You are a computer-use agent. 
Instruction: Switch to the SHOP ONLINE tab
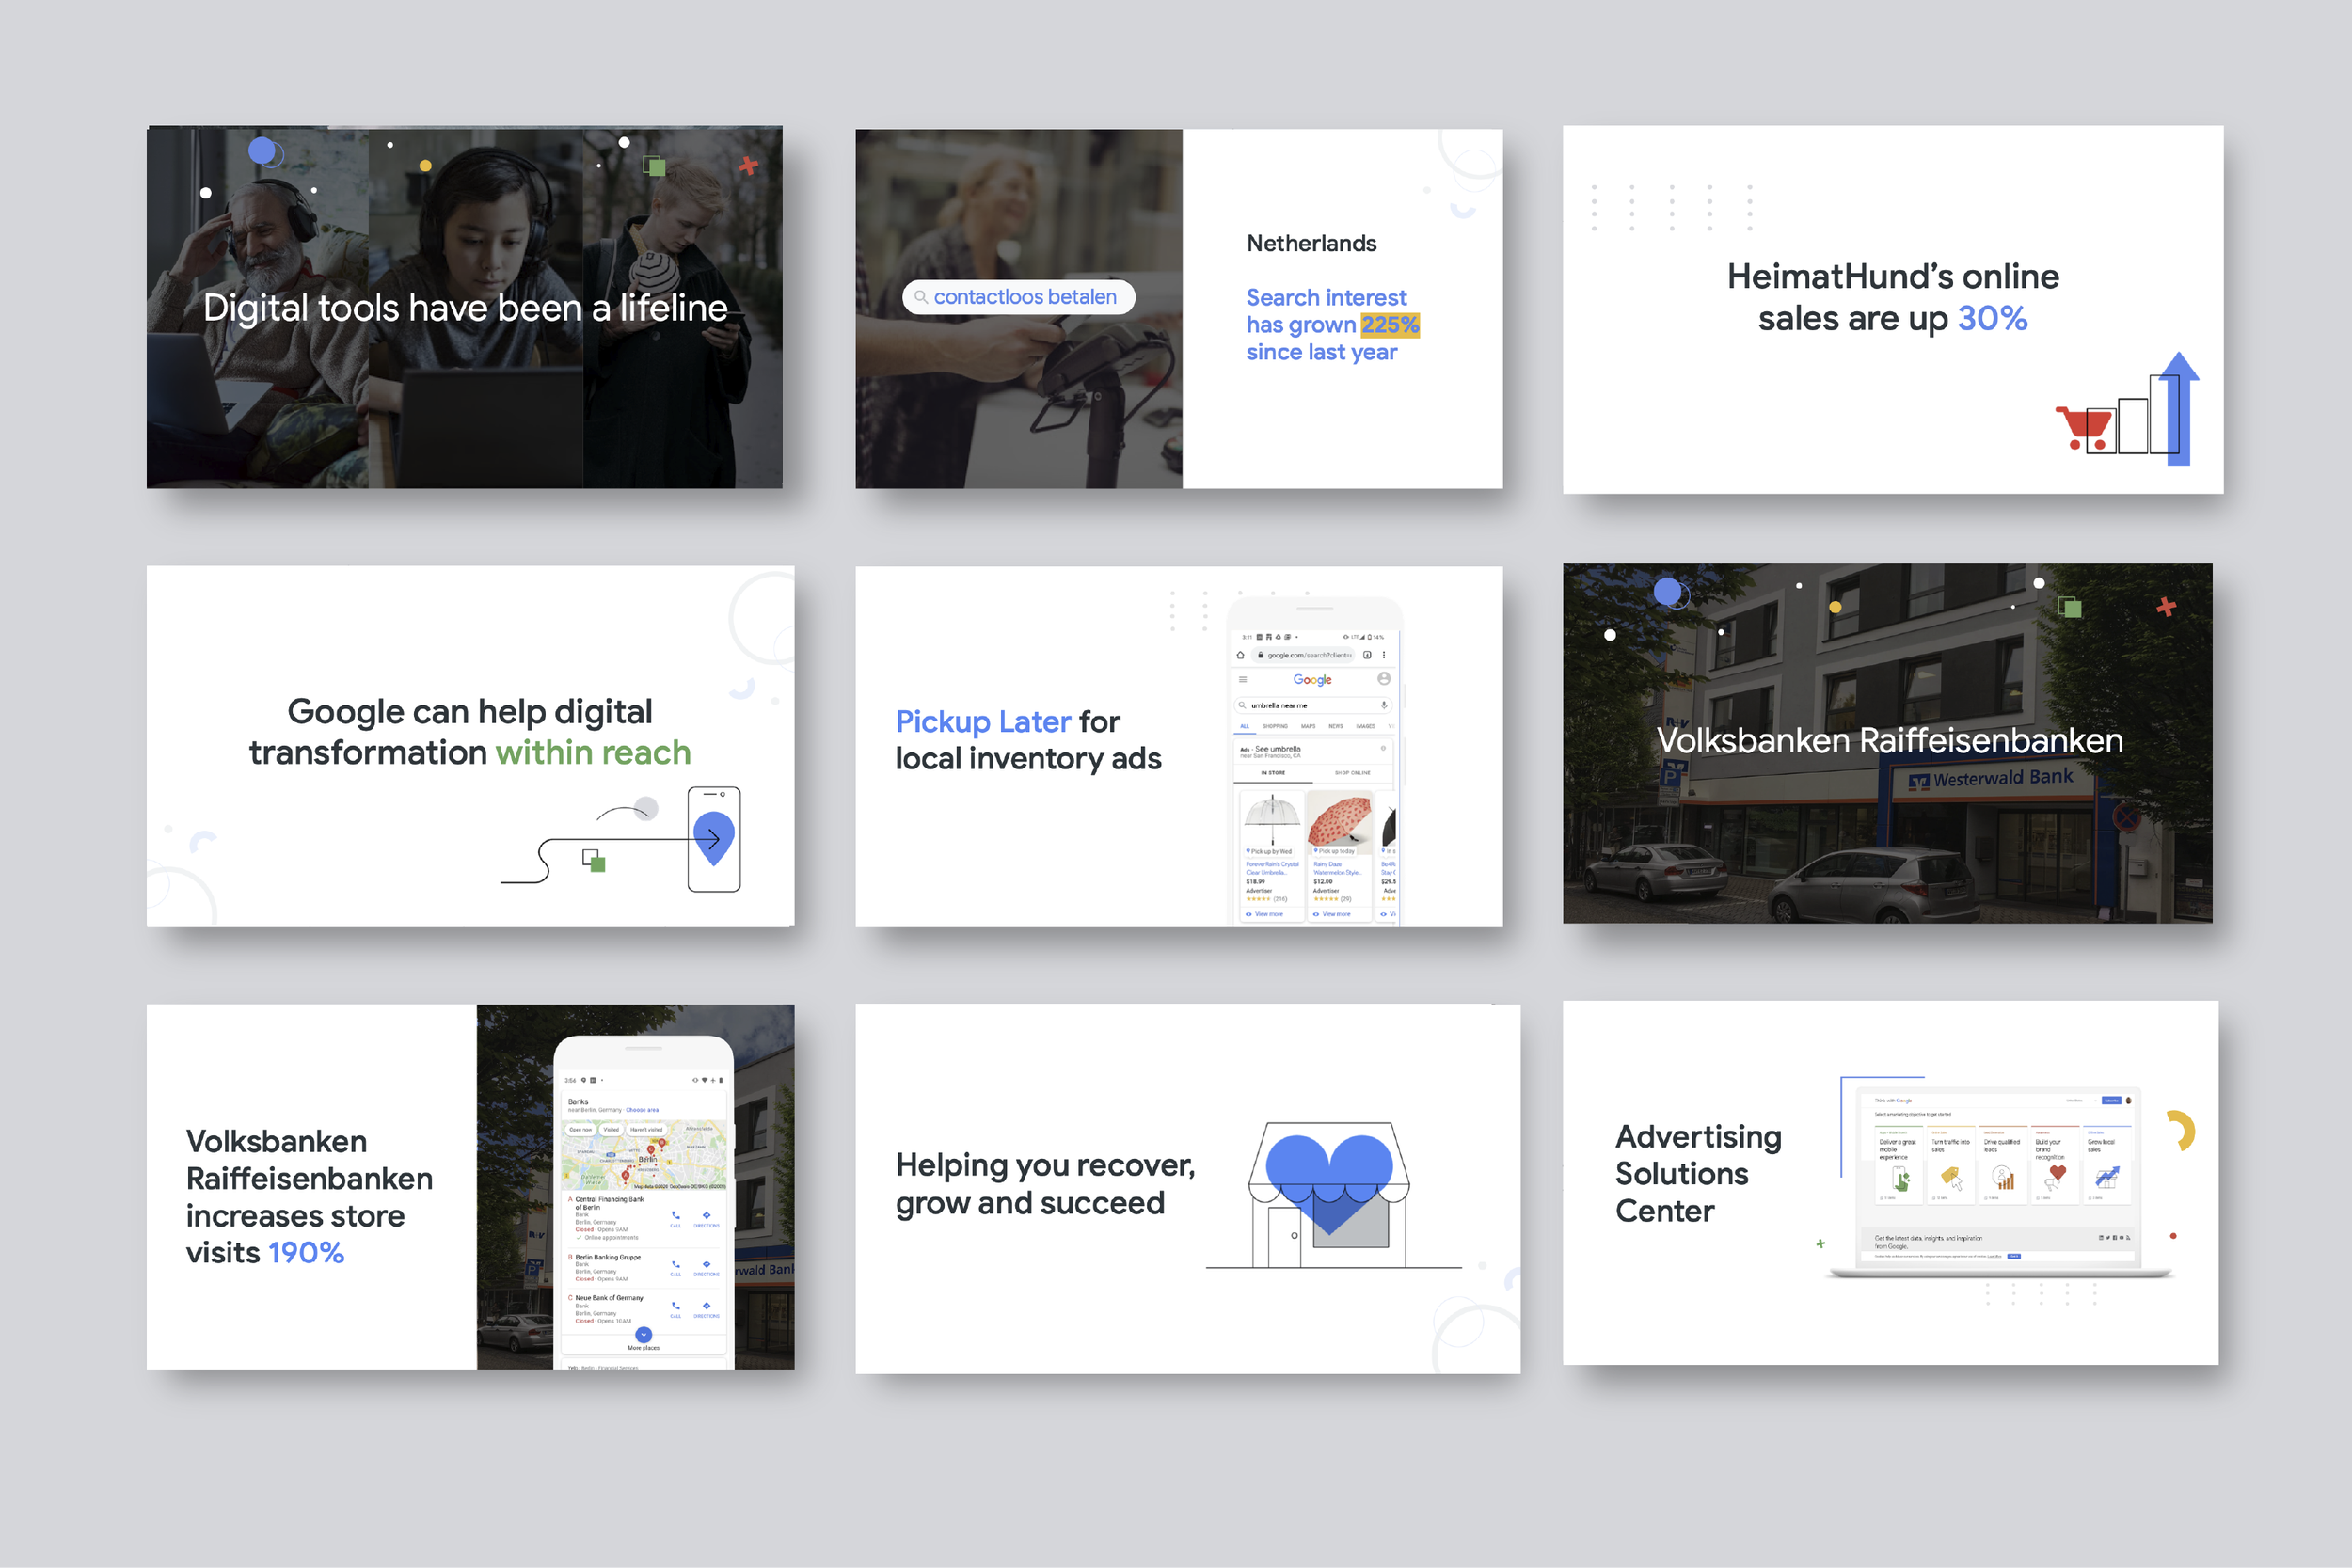1353,773
